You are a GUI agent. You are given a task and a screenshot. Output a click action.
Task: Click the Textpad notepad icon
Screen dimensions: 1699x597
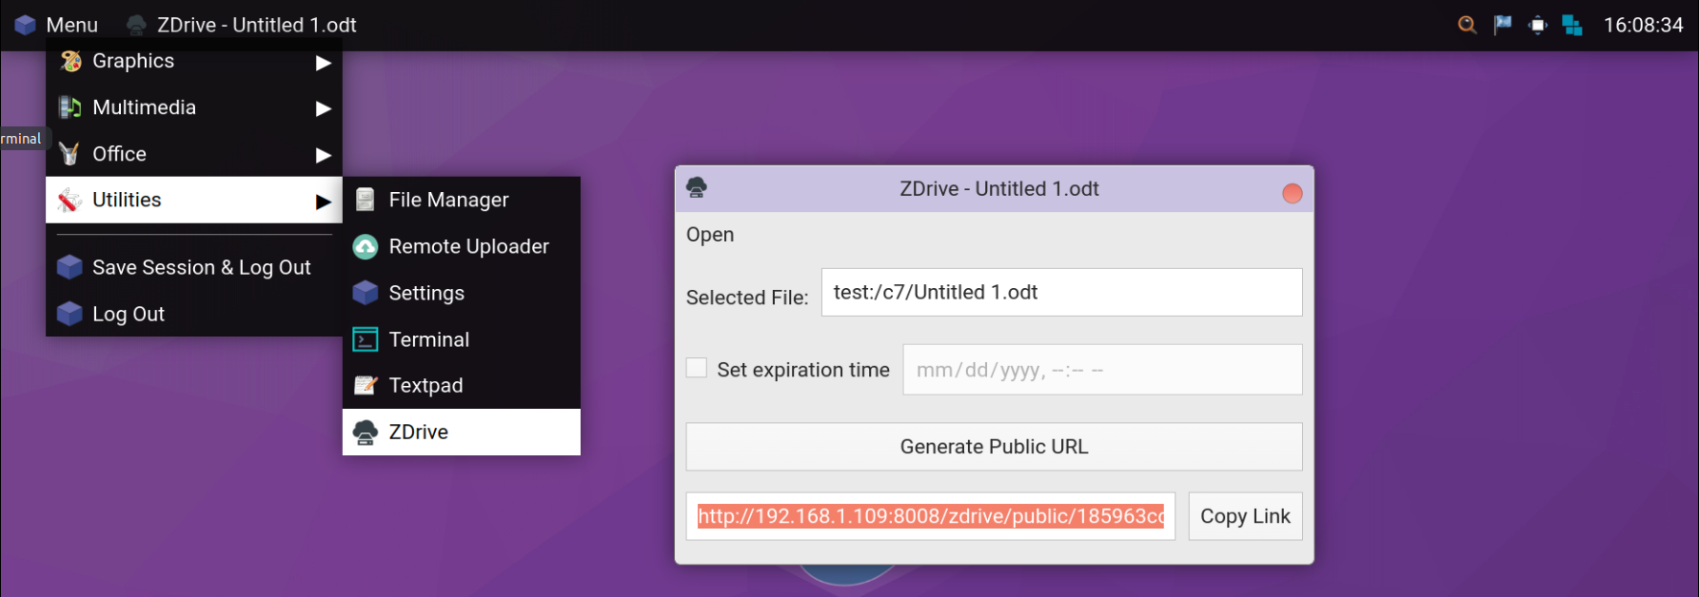[365, 386]
